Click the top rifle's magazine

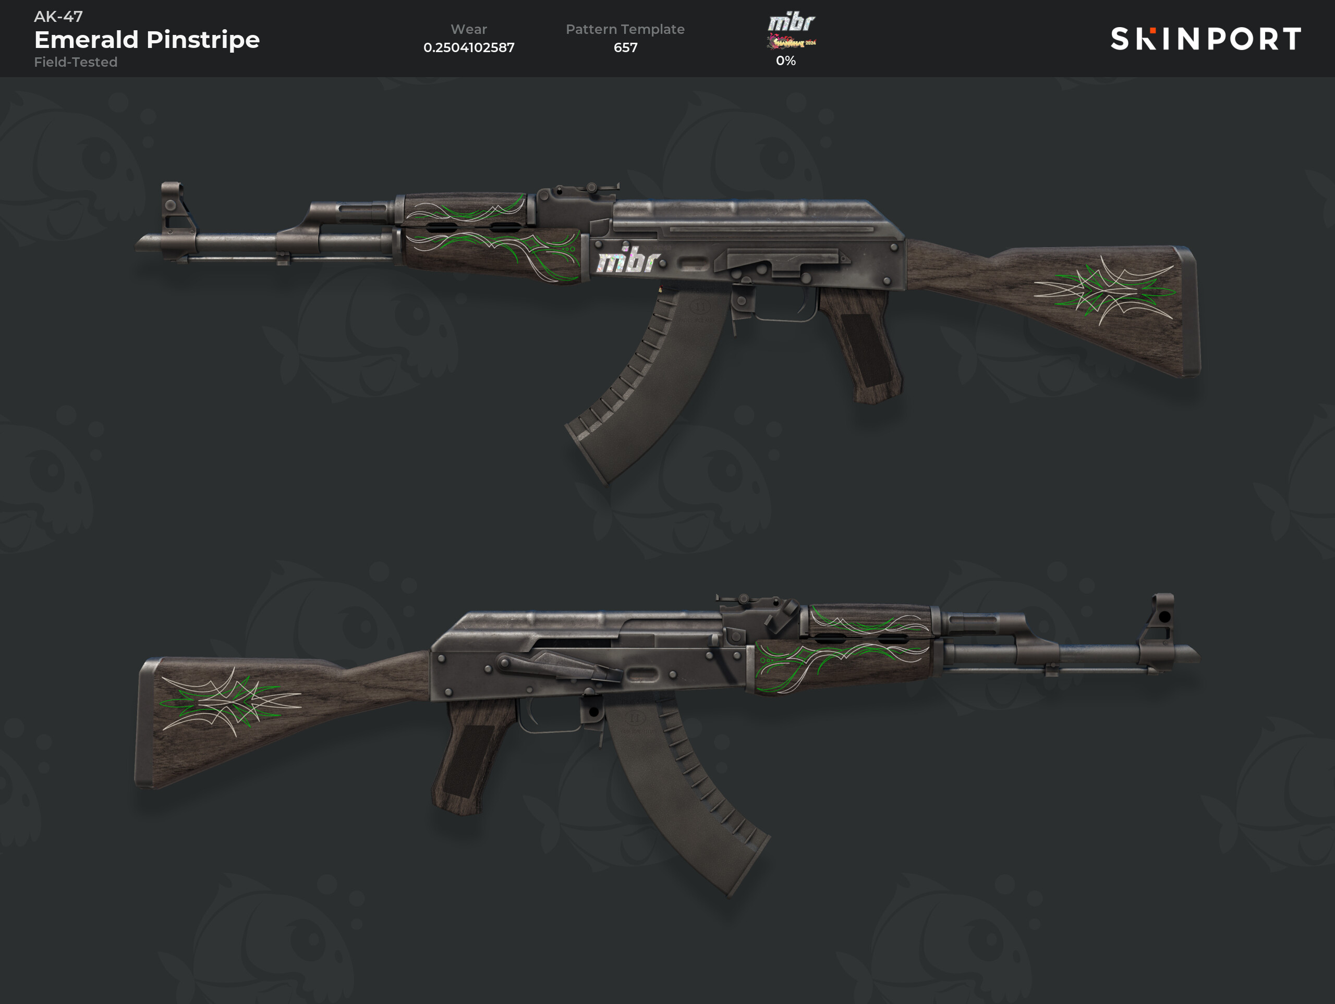645,386
